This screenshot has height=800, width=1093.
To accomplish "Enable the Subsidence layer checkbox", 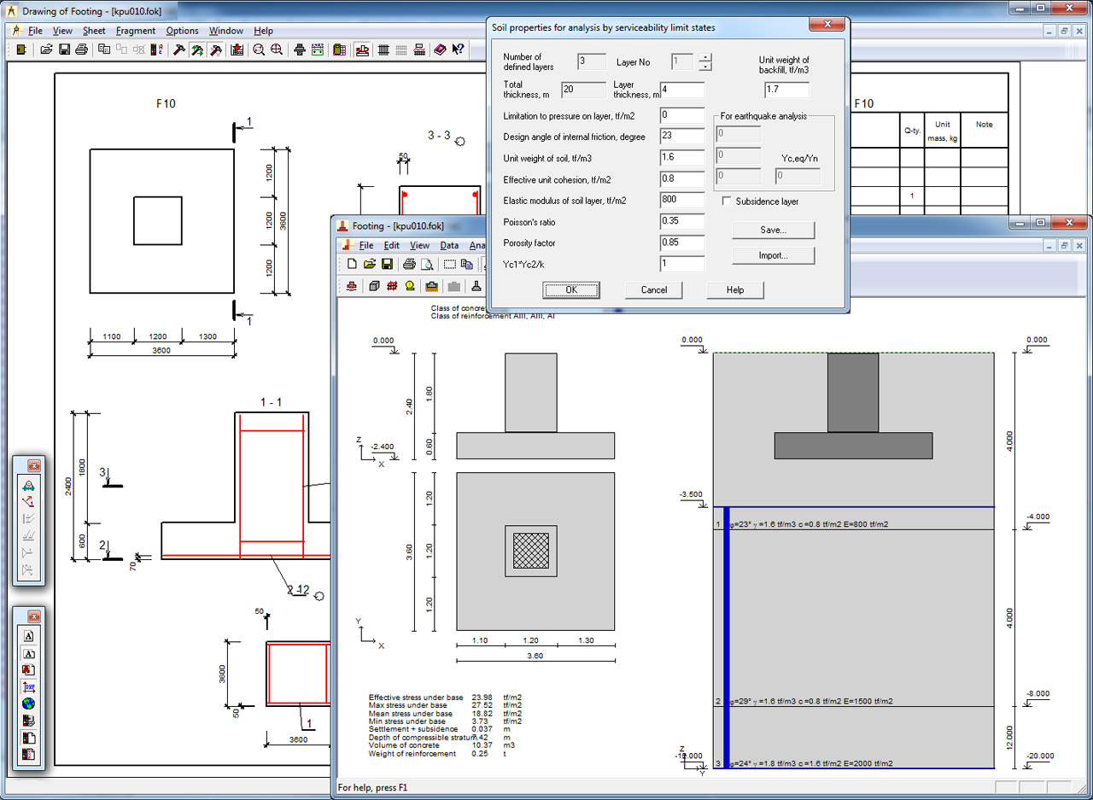I will [x=727, y=201].
